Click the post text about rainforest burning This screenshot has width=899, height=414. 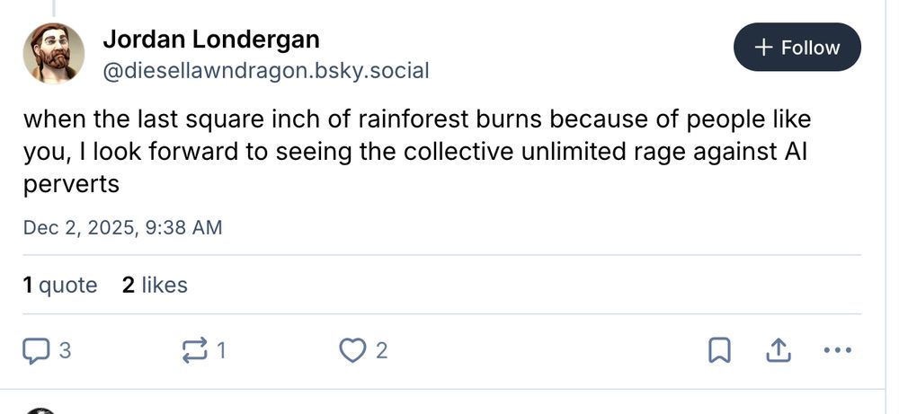(417, 152)
